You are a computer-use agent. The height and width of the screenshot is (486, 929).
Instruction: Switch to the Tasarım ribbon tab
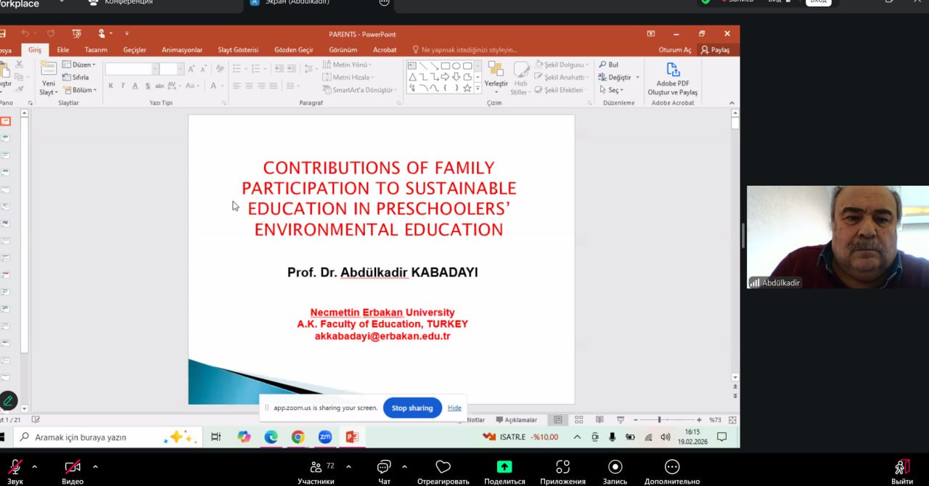coord(96,50)
